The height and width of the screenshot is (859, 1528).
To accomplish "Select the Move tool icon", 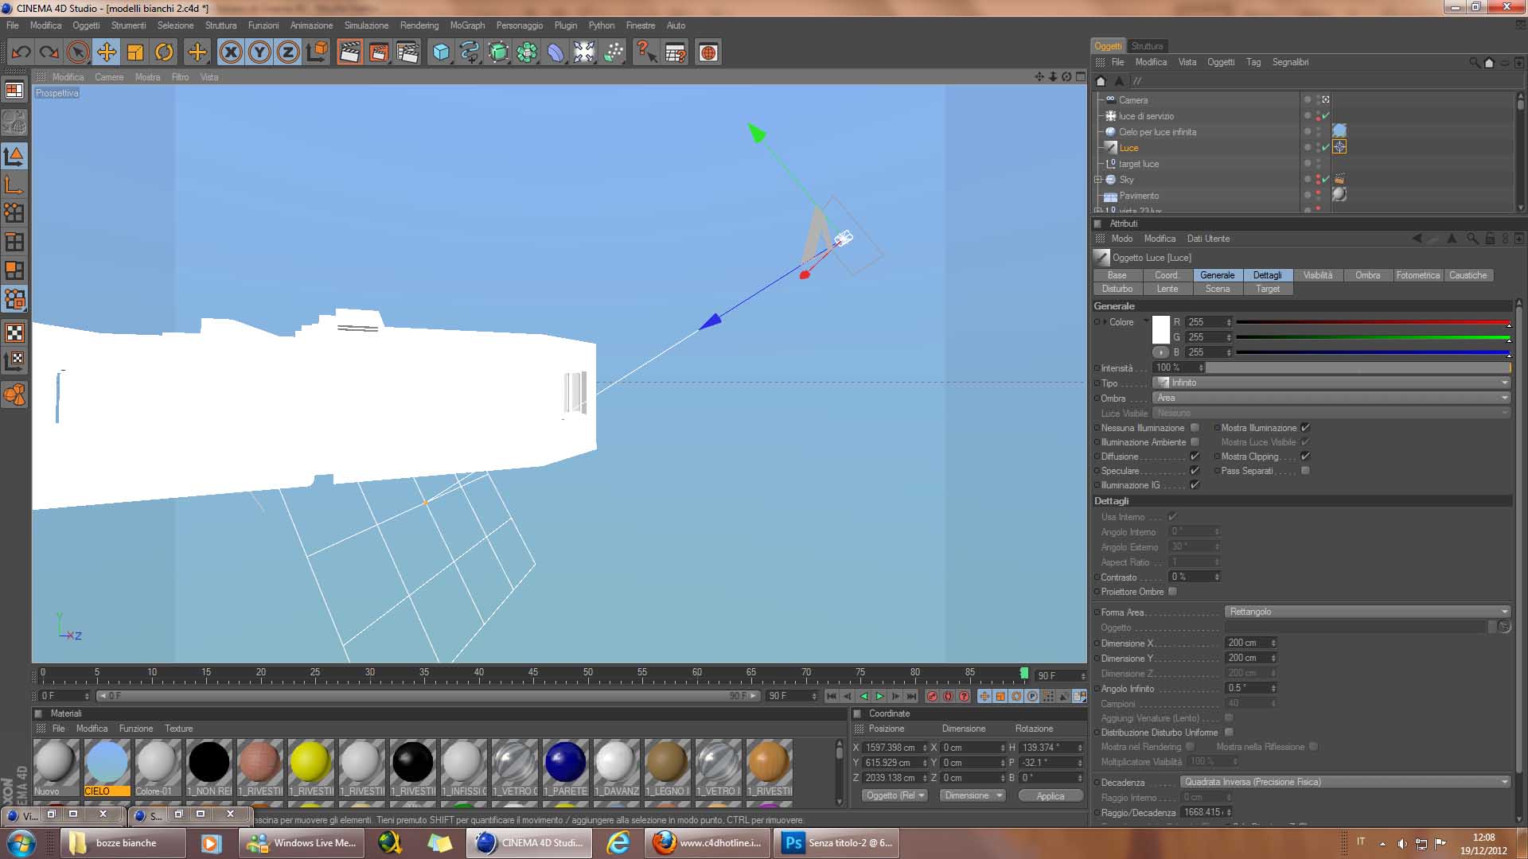I will (x=106, y=52).
